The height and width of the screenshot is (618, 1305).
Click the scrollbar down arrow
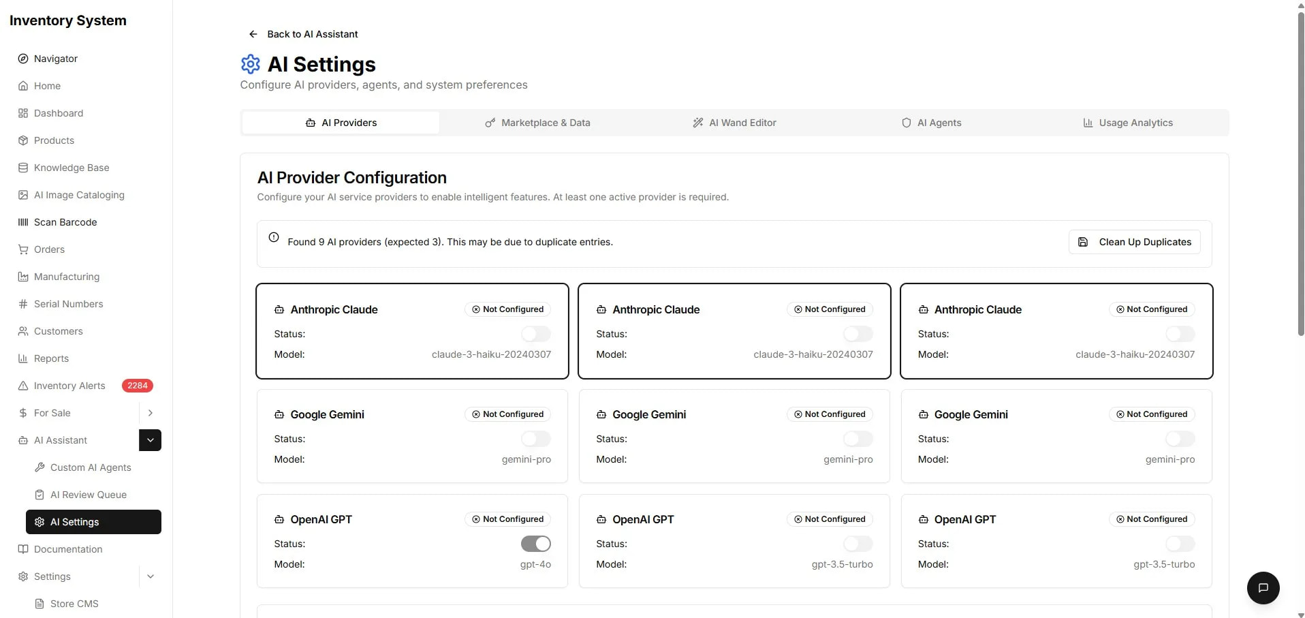pyautogui.click(x=1300, y=614)
